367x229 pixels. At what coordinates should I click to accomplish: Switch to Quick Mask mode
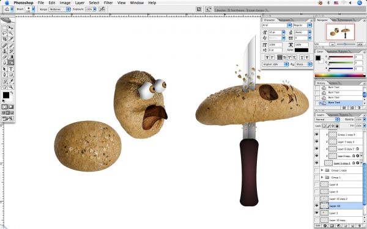(x=11, y=107)
